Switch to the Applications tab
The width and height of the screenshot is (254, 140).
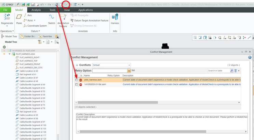[x=85, y=10]
